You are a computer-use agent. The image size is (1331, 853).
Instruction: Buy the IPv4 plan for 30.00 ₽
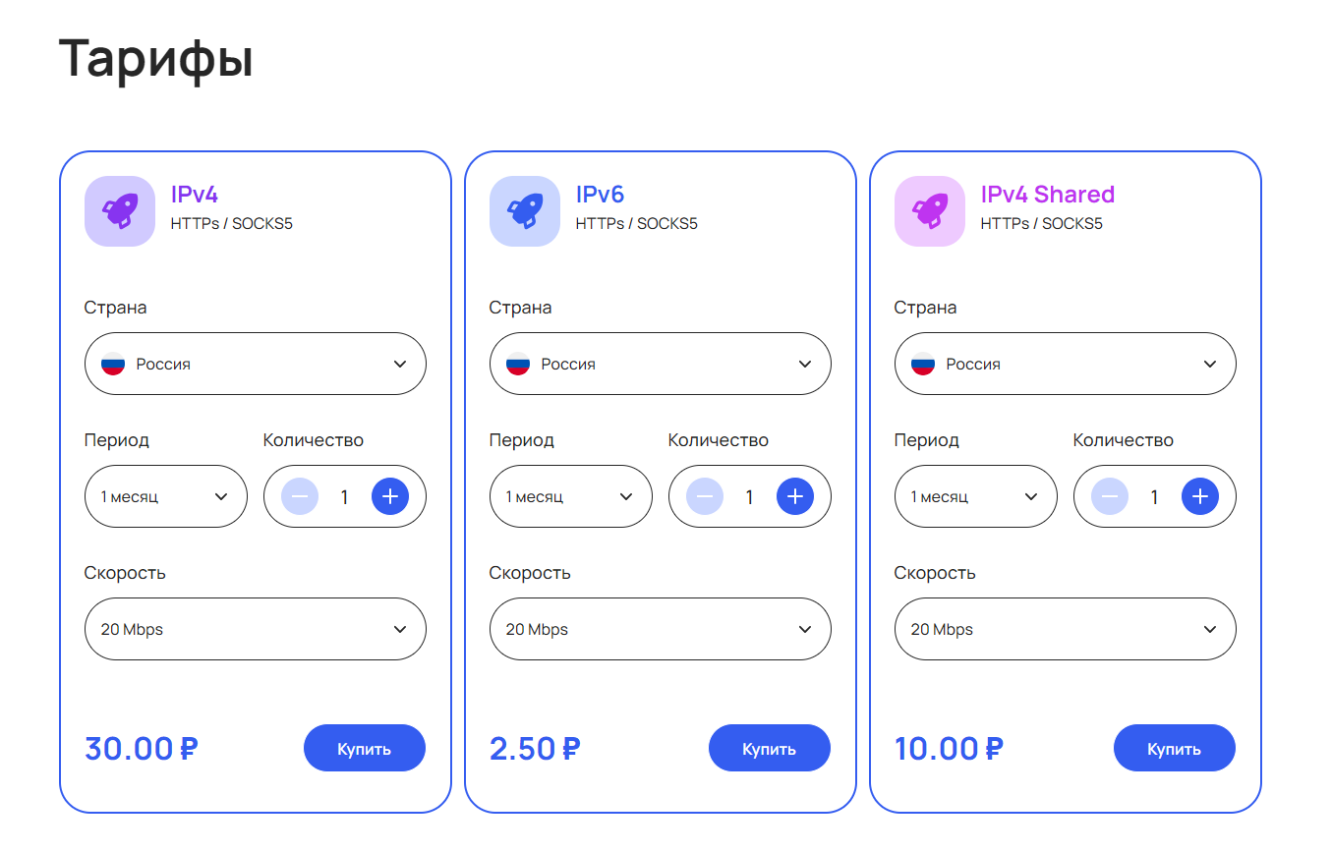point(365,749)
